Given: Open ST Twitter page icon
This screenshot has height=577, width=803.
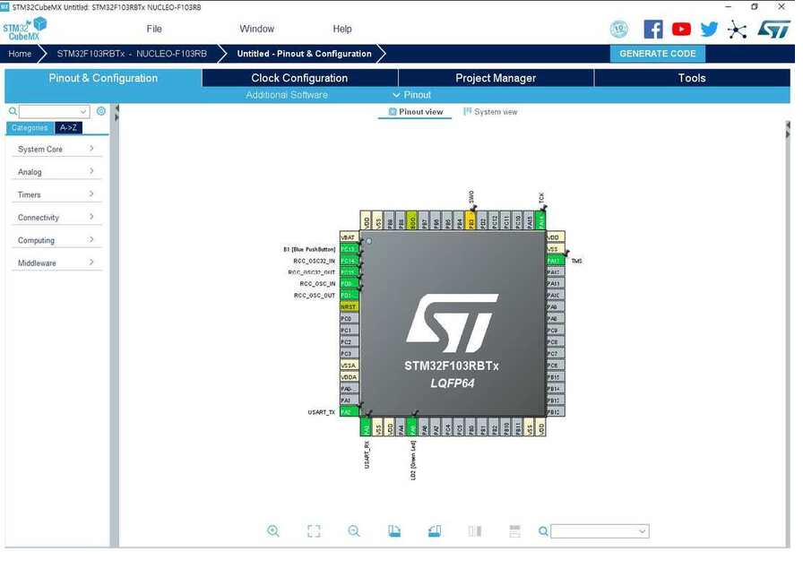Looking at the screenshot, I should click(709, 30).
